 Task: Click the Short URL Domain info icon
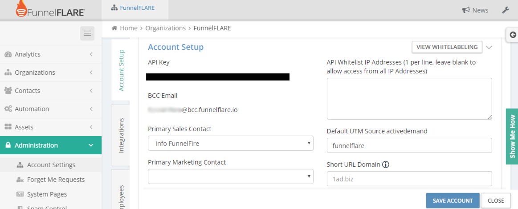[x=386, y=165]
